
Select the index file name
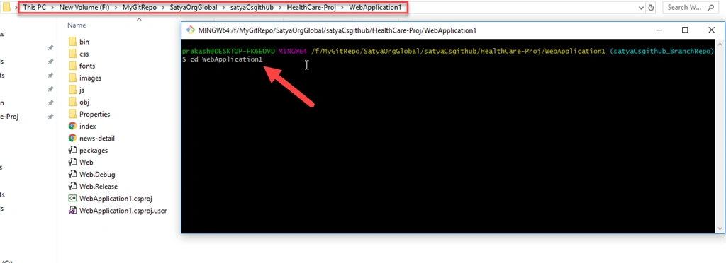(x=87, y=126)
